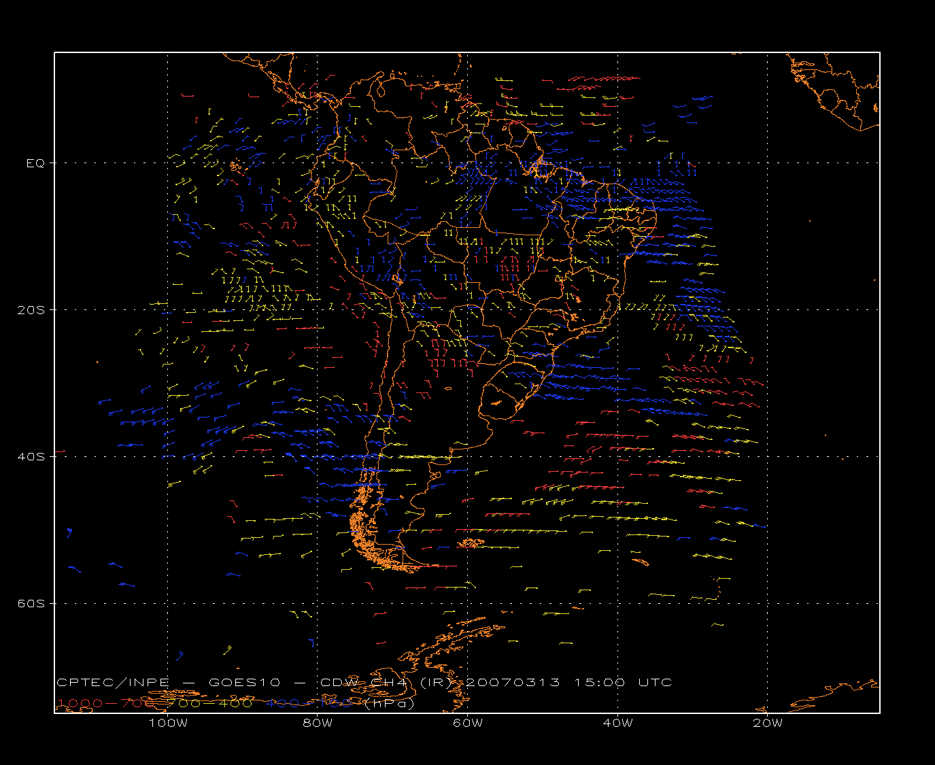The height and width of the screenshot is (765, 935).
Task: Click the 60W longitude label
Action: coord(468,723)
